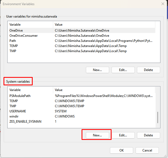The image size is (168, 158).
Task: Select the Path user variable
Action: [13, 41]
